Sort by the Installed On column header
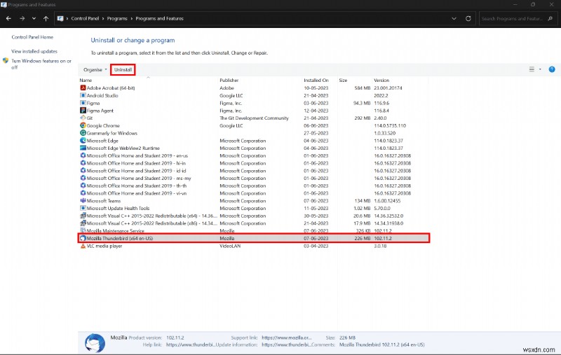 pos(316,81)
